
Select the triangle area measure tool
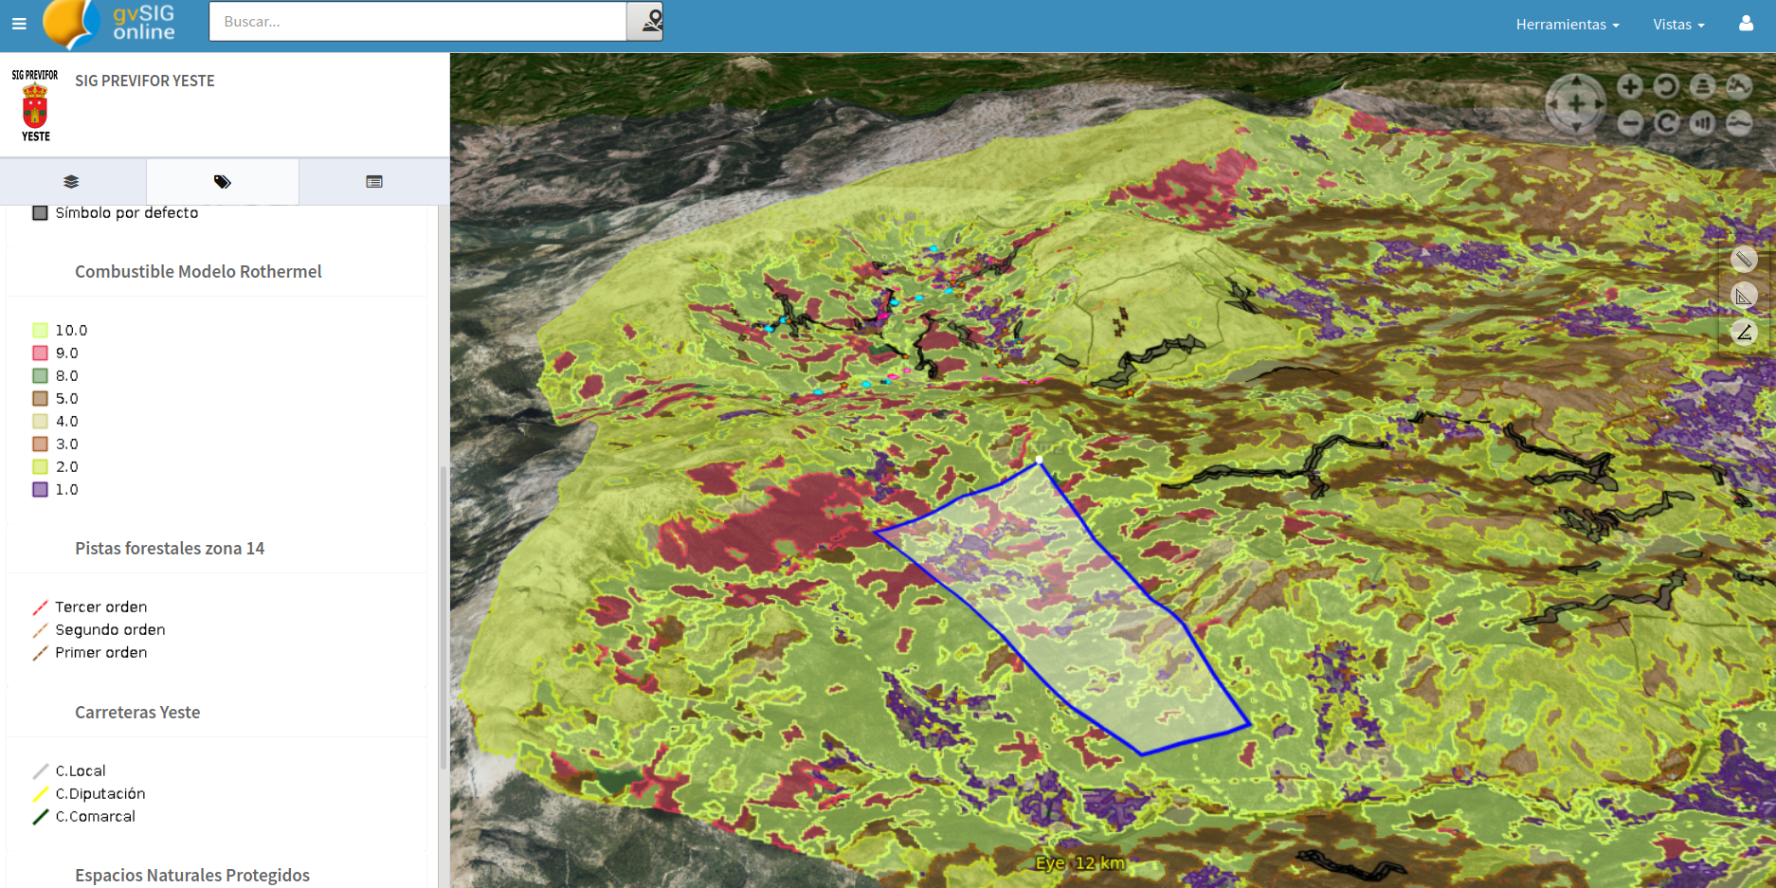(1743, 296)
